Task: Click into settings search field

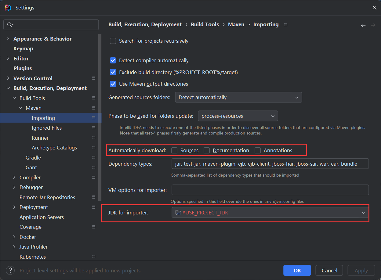Action: (x=51, y=25)
